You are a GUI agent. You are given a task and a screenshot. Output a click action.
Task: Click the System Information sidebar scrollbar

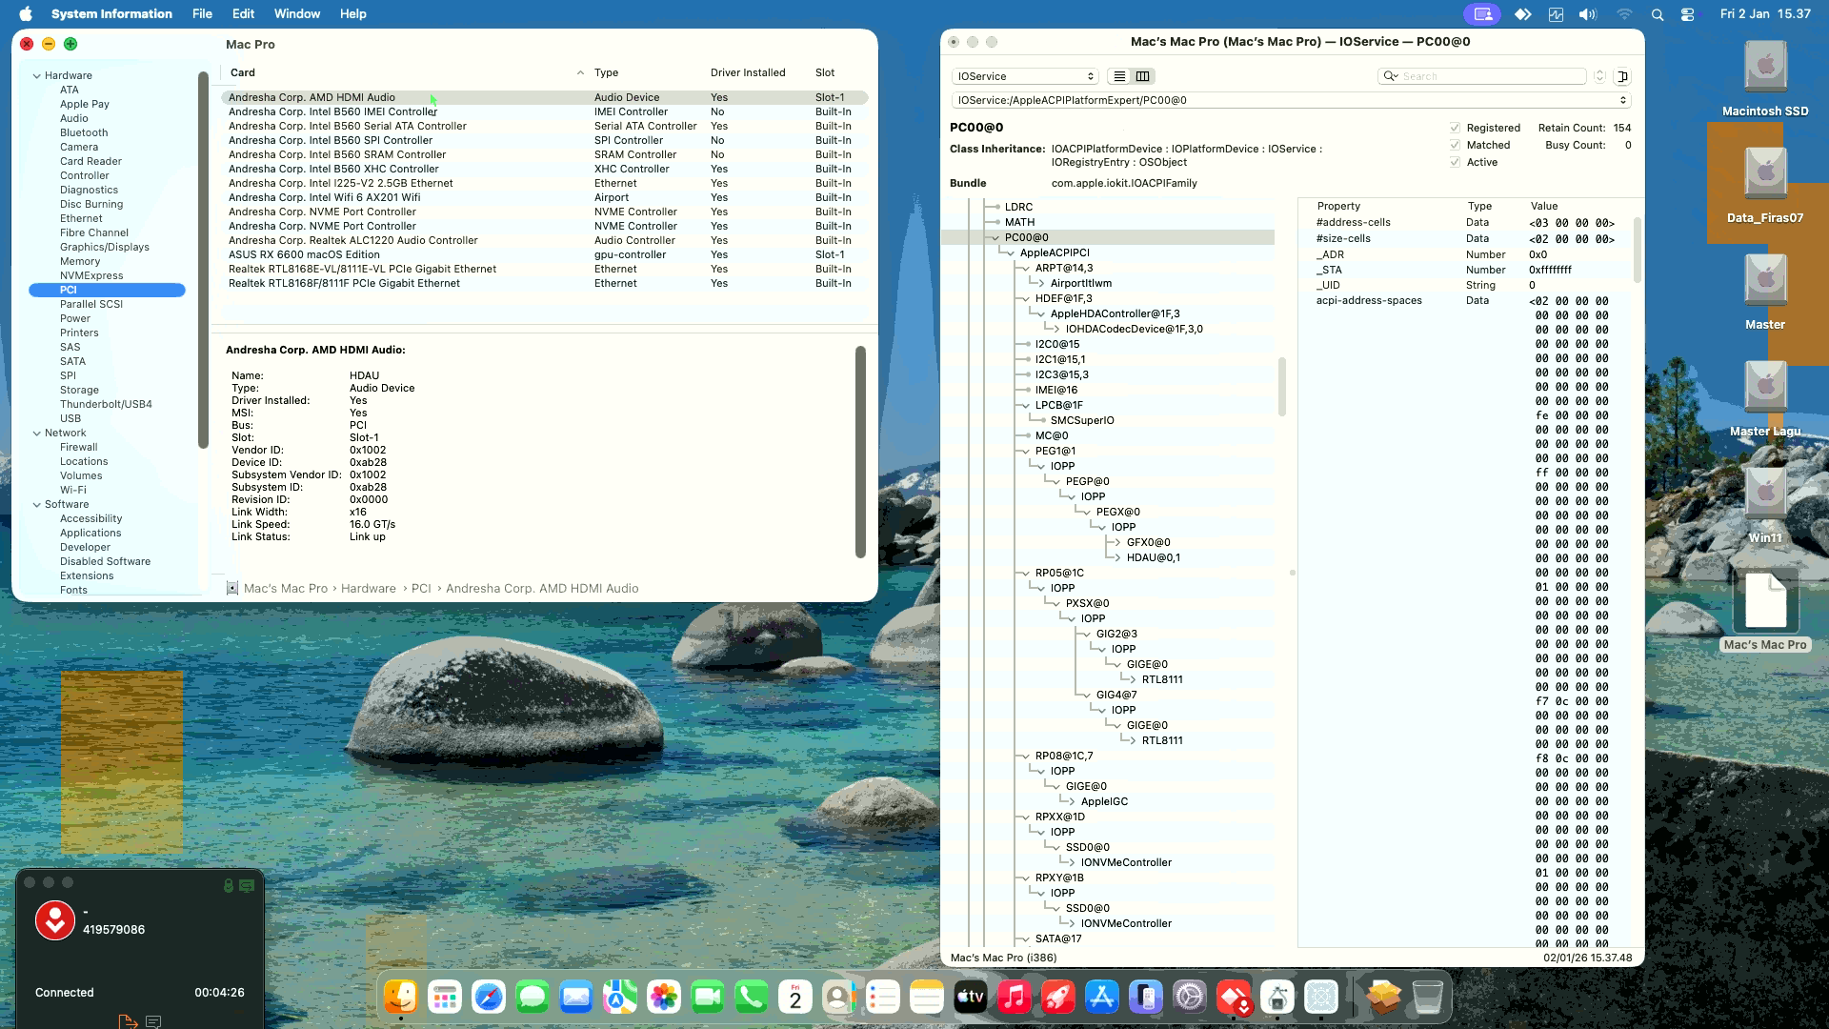[x=203, y=259]
